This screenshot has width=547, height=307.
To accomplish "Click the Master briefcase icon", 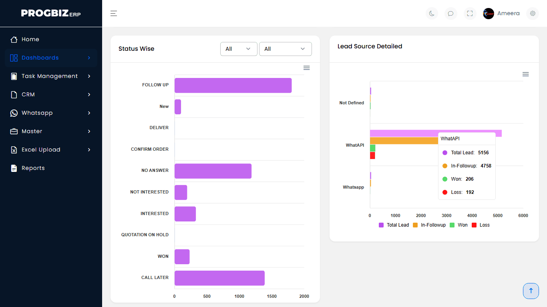I will tap(14, 131).
